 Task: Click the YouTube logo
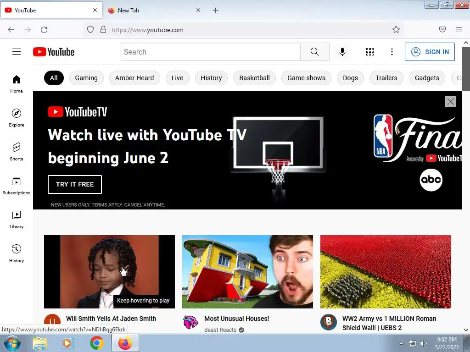tap(54, 52)
